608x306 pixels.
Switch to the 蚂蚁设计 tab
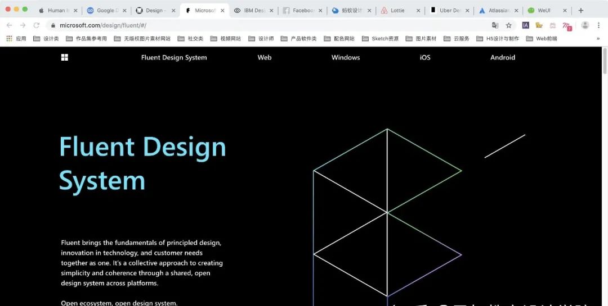(352, 11)
